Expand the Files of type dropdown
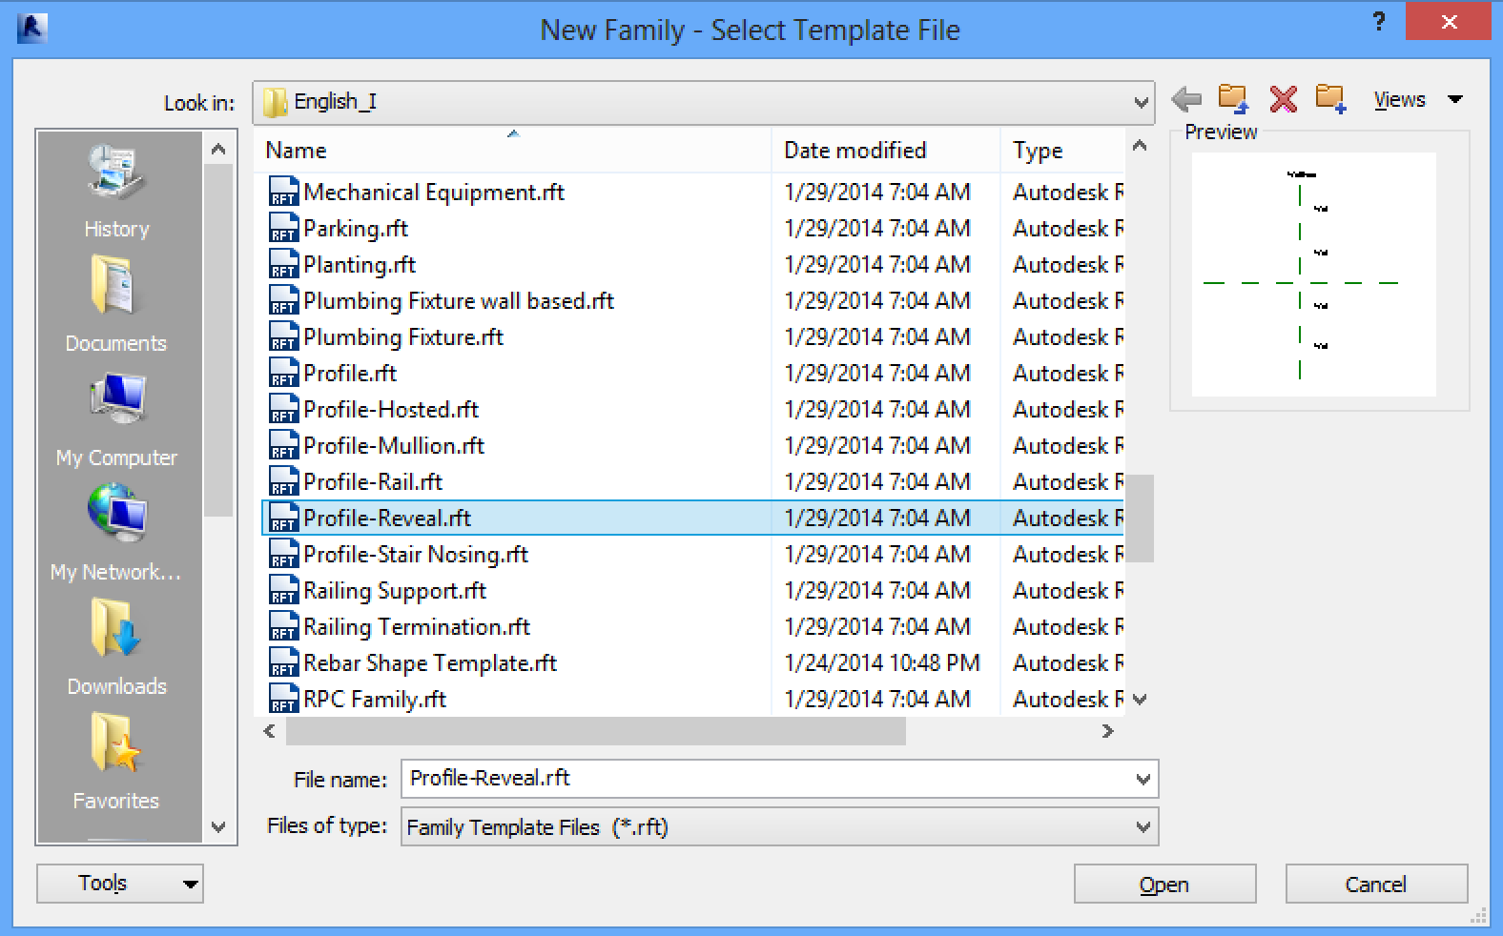This screenshot has height=936, width=1503. point(1143,827)
